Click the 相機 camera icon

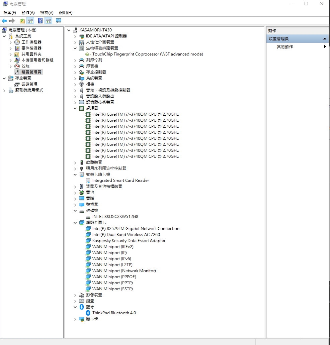click(82, 84)
